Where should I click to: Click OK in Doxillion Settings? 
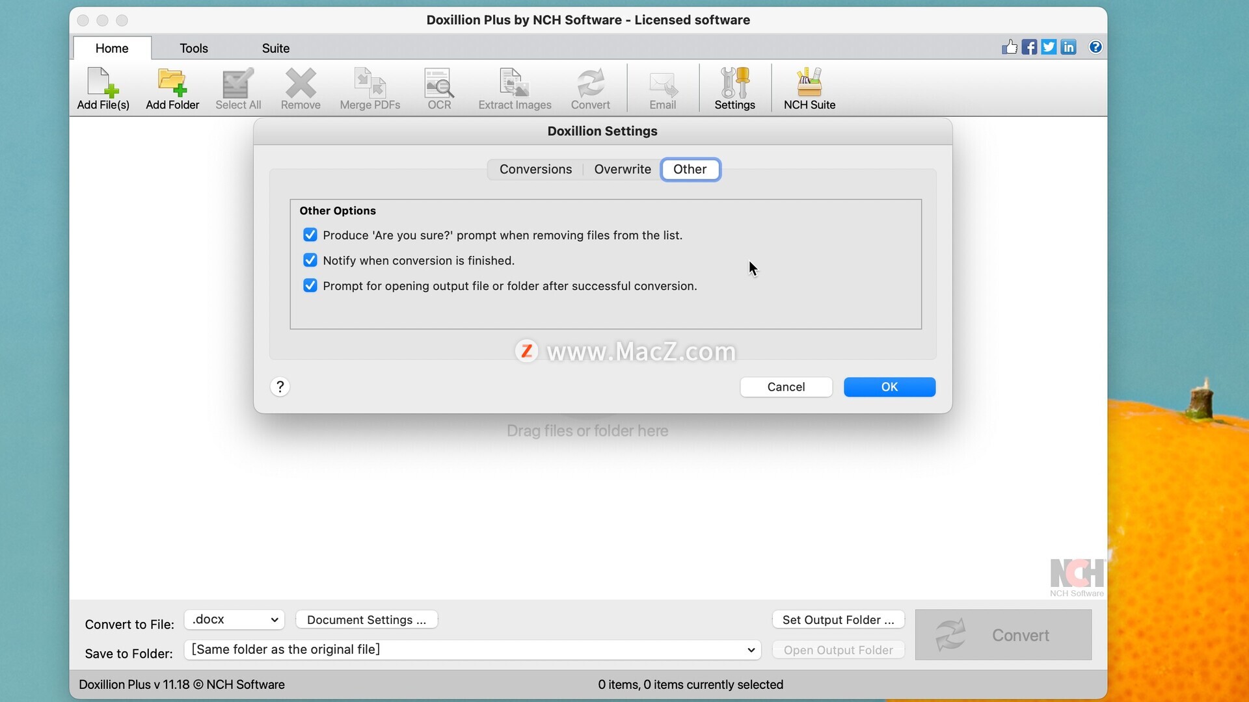pos(889,387)
